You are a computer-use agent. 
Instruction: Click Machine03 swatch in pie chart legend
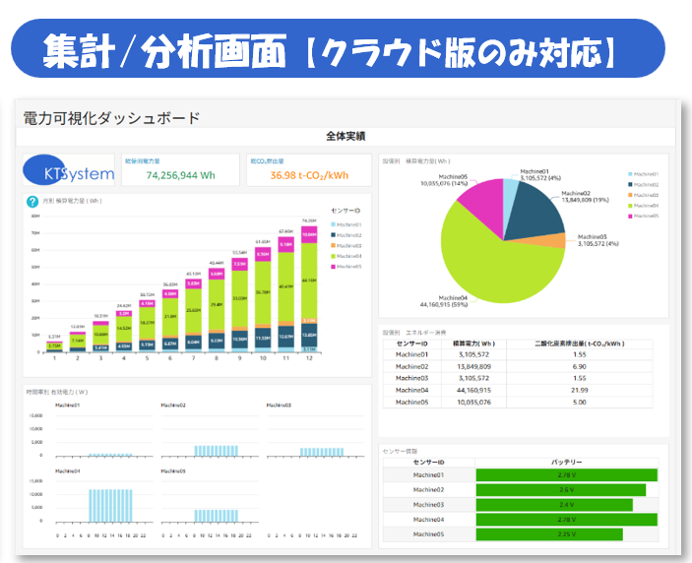coord(630,195)
